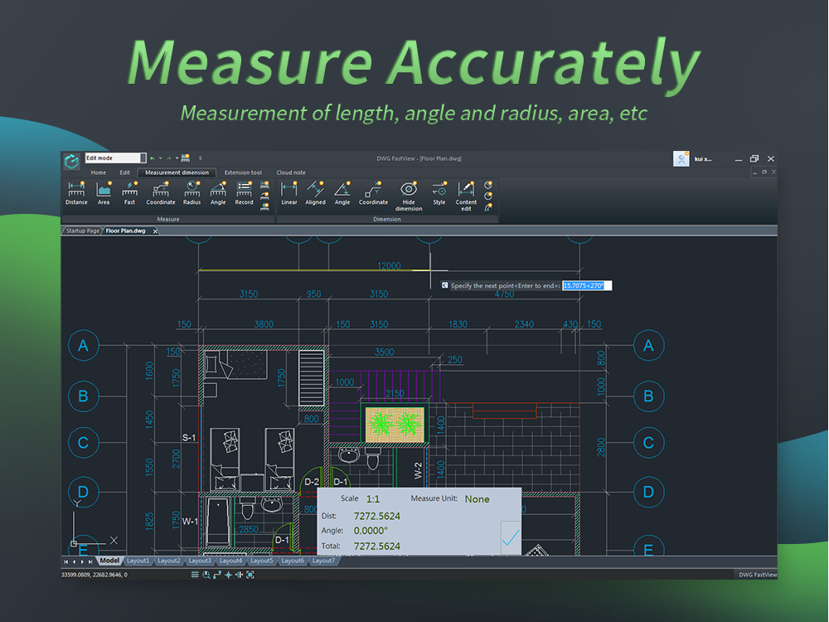Click the Radius measure icon
Image resolution: width=829 pixels, height=622 pixels.
pyautogui.click(x=191, y=192)
